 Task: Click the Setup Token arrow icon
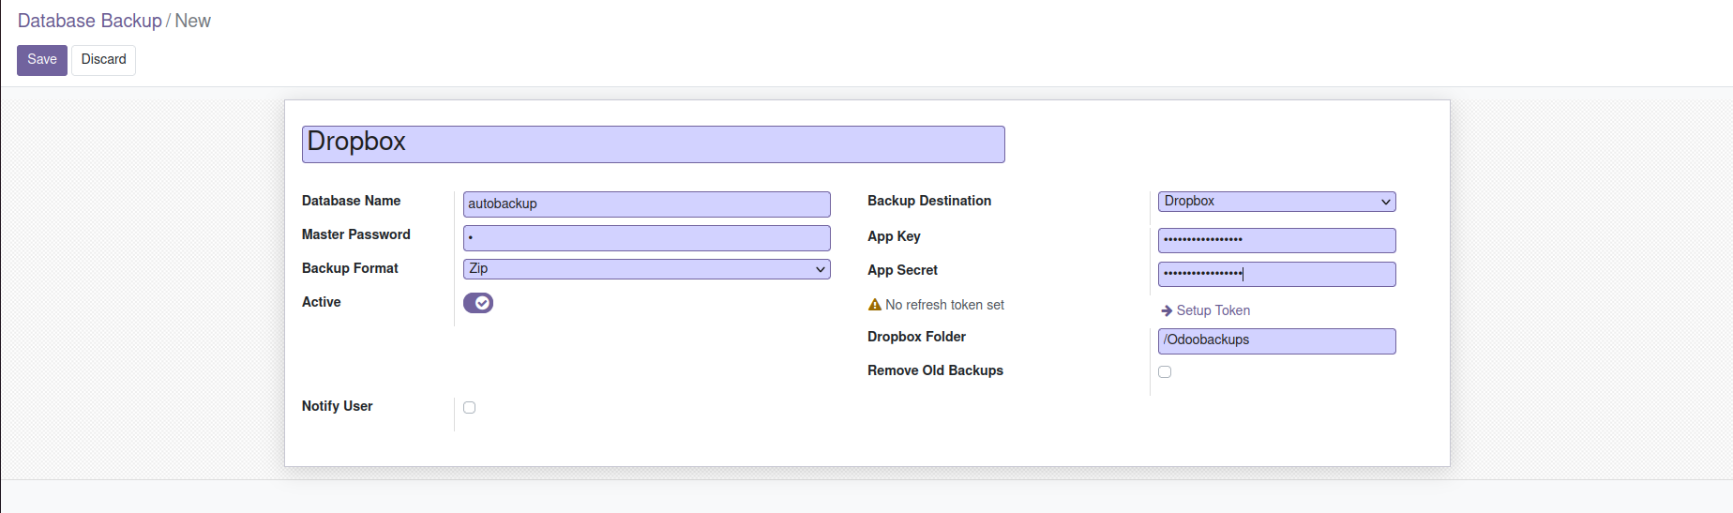point(1167,310)
